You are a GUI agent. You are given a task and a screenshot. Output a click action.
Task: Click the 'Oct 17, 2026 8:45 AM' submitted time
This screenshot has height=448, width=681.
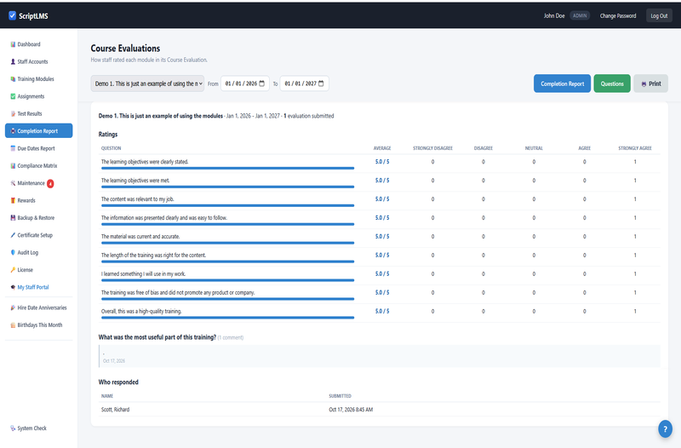(351, 410)
